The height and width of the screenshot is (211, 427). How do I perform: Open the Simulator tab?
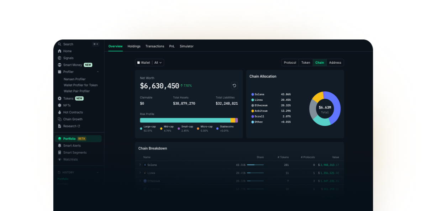[186, 46]
